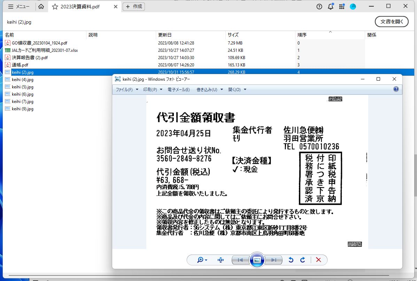Viewport: 417px width, 281px height.
Task: Click the 作成 button
Action: (134, 6)
